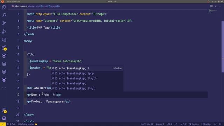Image resolution: width=224 pixels, height=126 pixels.
Task: Select suggestion "echo $namaLengkap; ?></p>"
Action: tap(87, 78)
